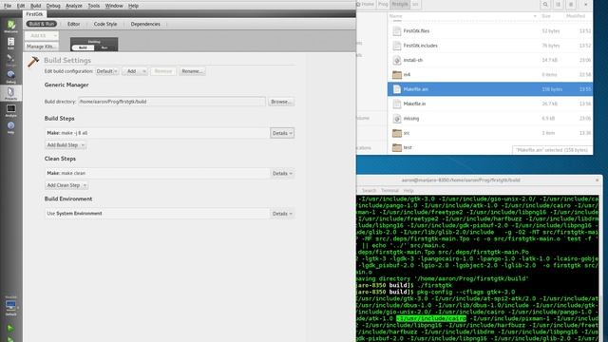Expand Build Environment Details

282,214
